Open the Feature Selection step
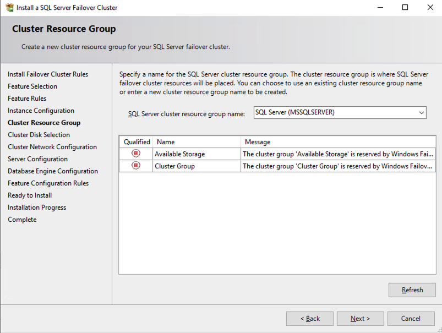Image resolution: width=442 pixels, height=333 pixels. point(32,86)
